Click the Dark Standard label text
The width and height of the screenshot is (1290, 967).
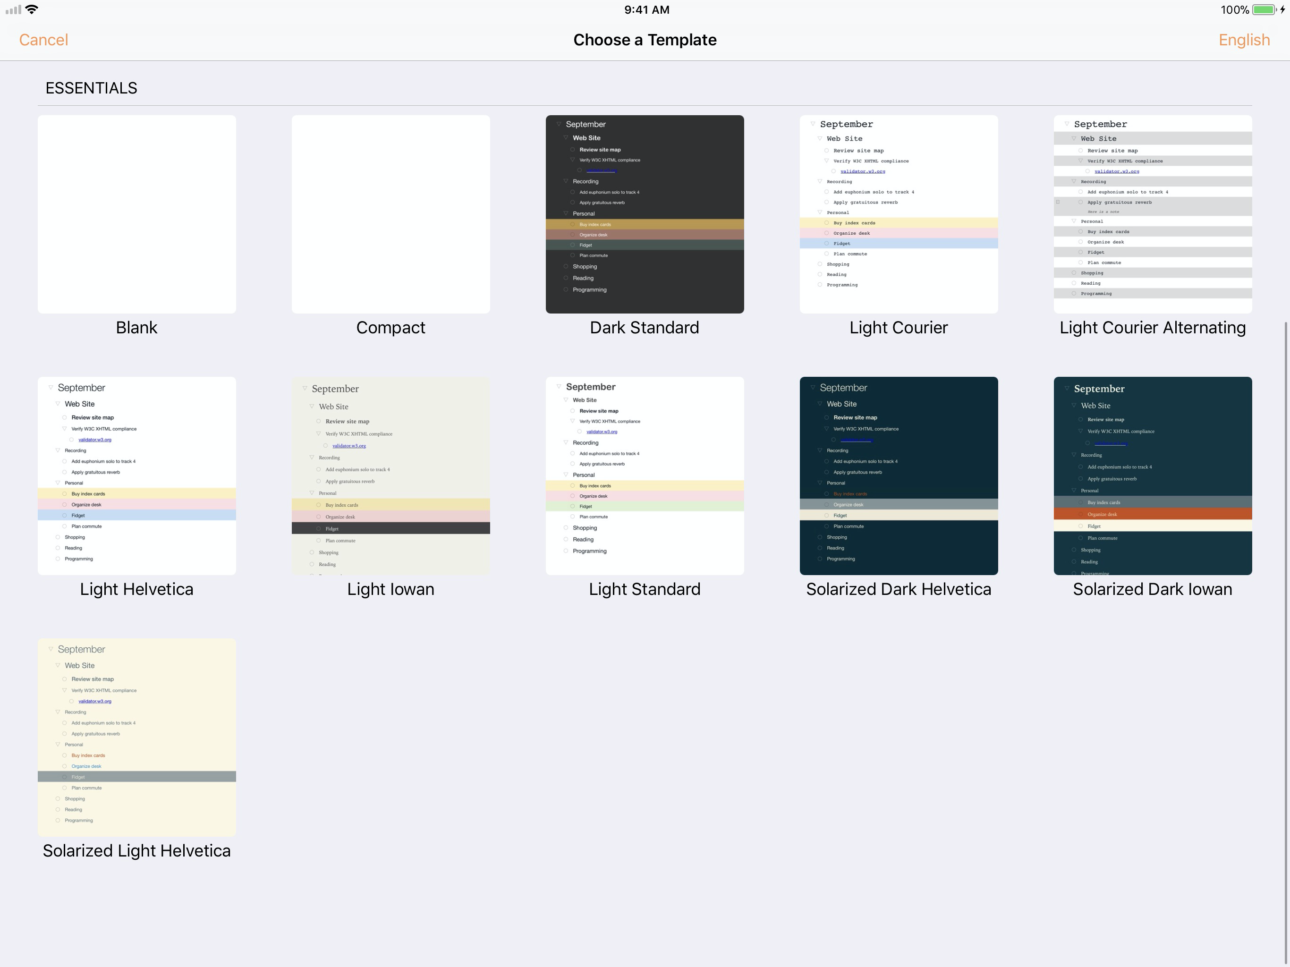[x=645, y=328]
